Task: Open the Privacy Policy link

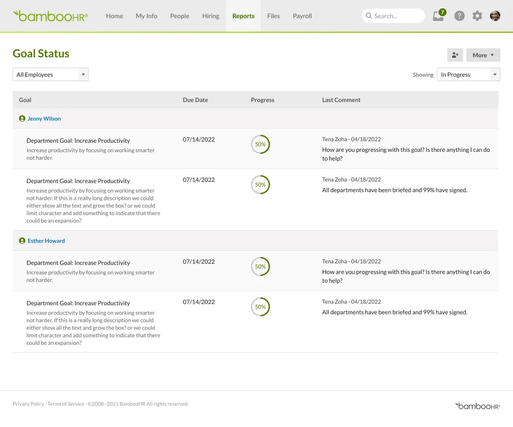Action: point(28,404)
